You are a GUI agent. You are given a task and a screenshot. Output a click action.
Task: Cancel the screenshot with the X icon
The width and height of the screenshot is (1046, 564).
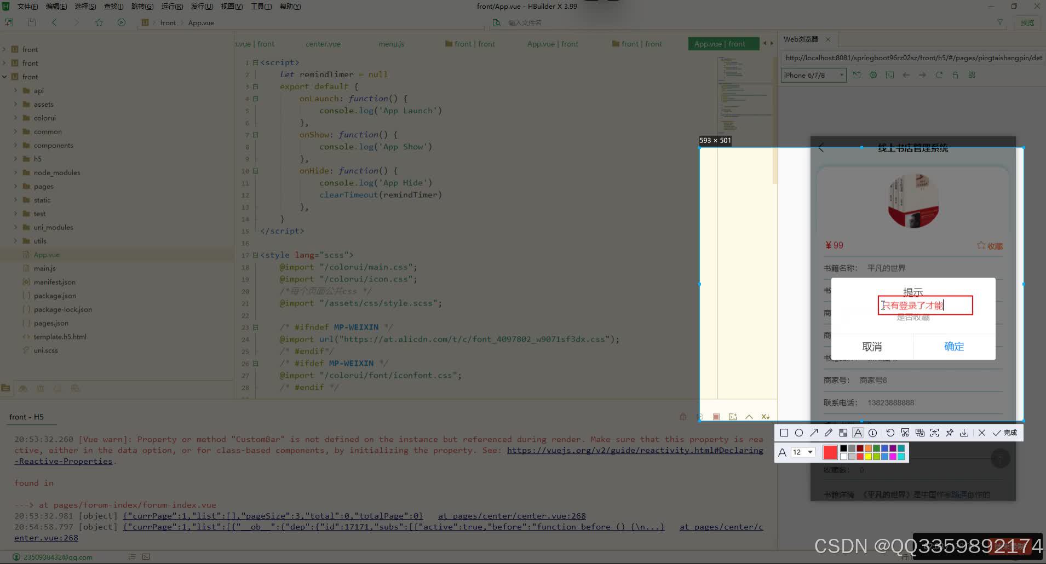tap(982, 433)
